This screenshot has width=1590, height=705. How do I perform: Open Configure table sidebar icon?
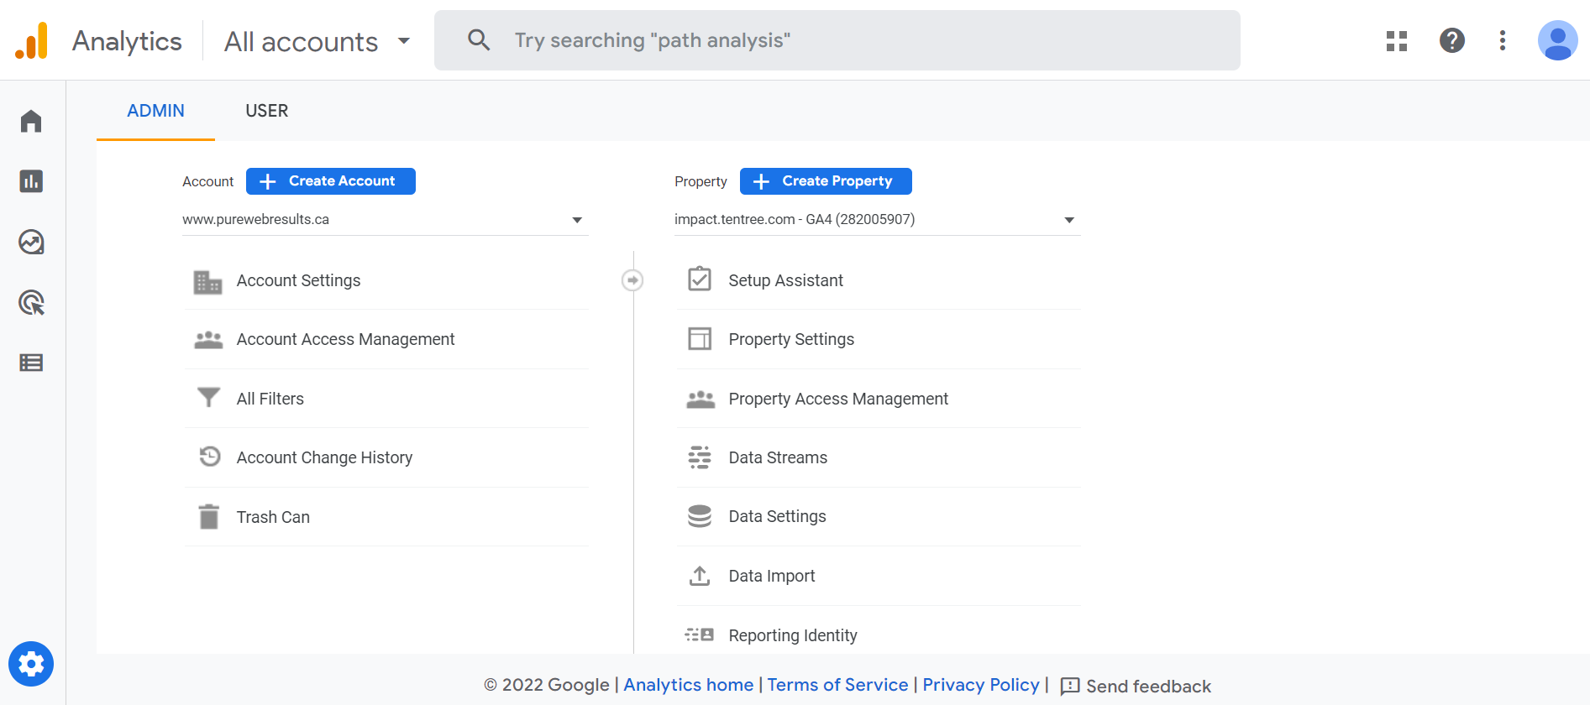point(31,363)
